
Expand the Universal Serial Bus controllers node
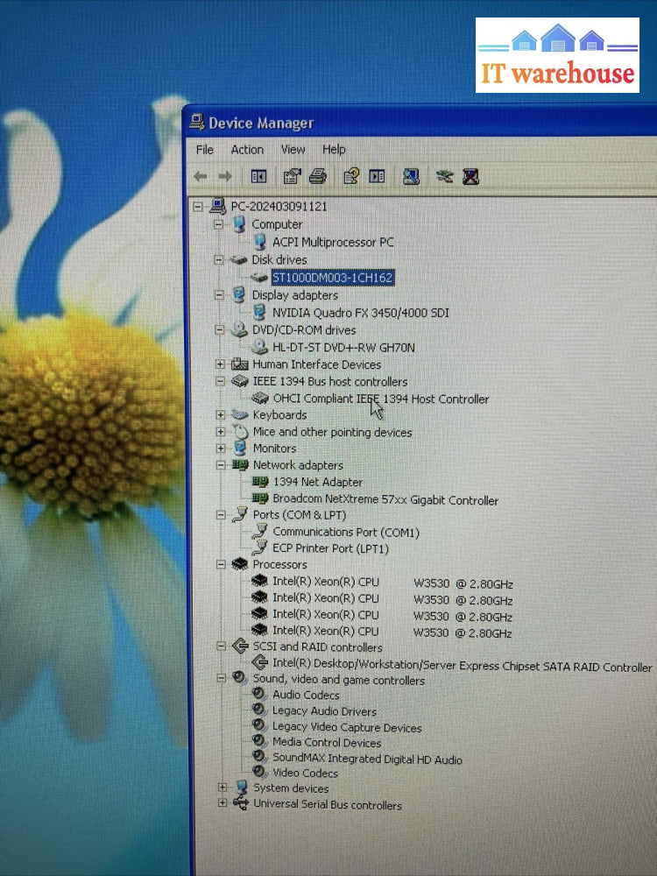(x=223, y=804)
